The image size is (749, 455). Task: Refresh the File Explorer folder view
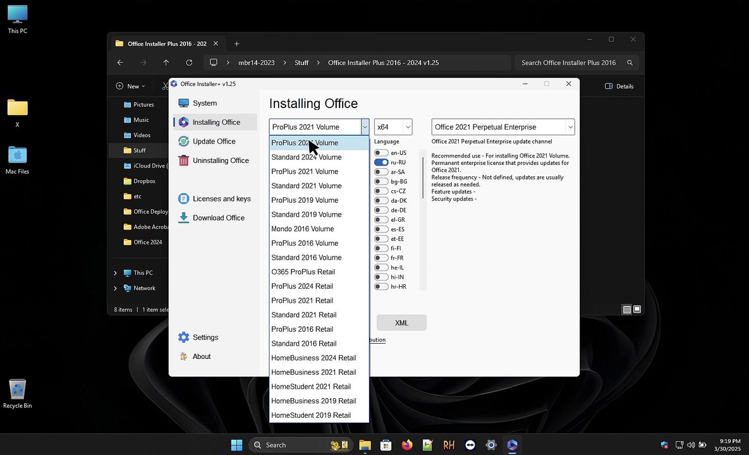pos(189,63)
